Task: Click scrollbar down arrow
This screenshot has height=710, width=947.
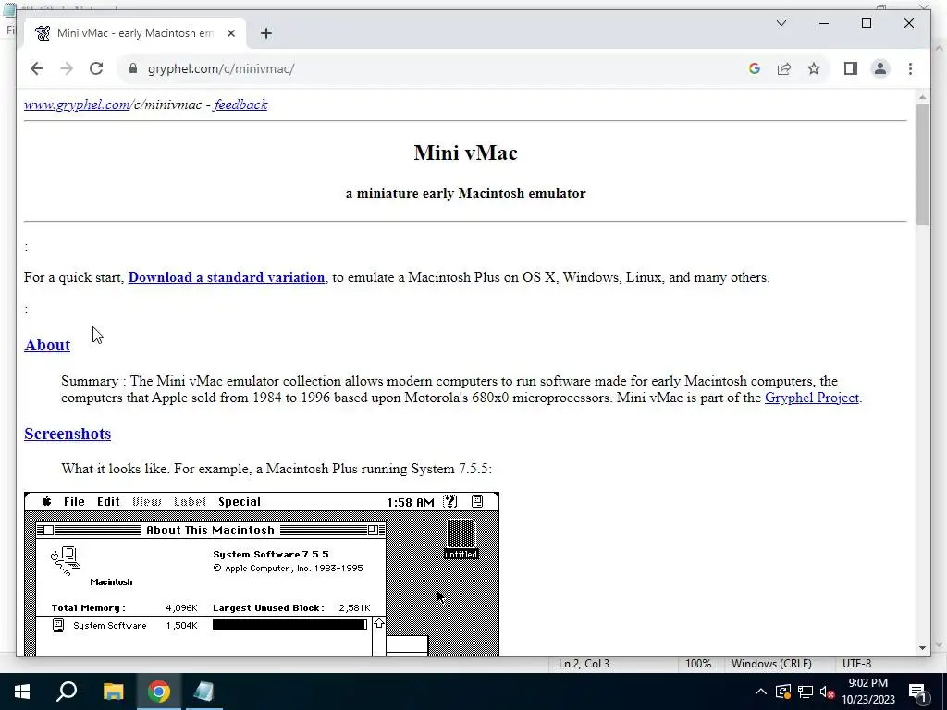Action: coord(922,648)
